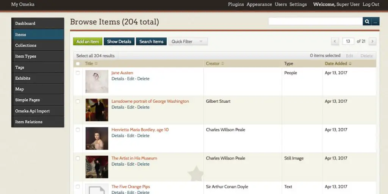Open Item Relations in the sidebar
This screenshot has height=194, width=388.
pyautogui.click(x=38, y=122)
